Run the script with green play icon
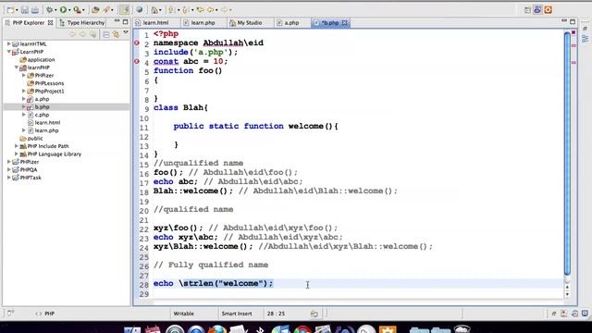The height and width of the screenshot is (333, 592). (64, 10)
